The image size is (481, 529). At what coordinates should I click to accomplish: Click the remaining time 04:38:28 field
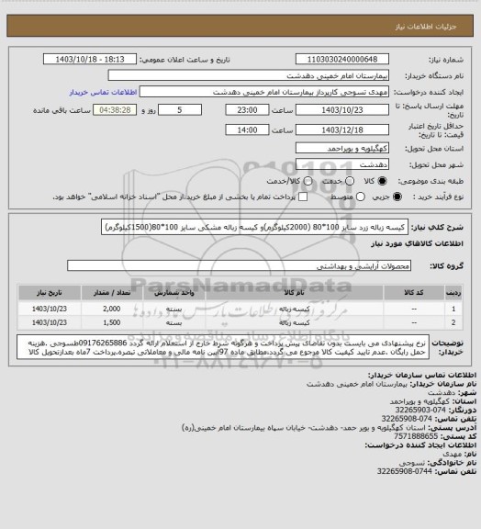tap(115, 110)
